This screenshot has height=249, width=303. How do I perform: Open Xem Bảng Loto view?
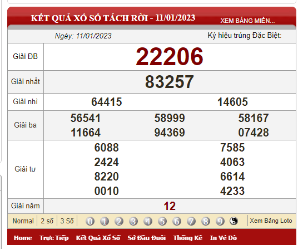[x=271, y=221]
